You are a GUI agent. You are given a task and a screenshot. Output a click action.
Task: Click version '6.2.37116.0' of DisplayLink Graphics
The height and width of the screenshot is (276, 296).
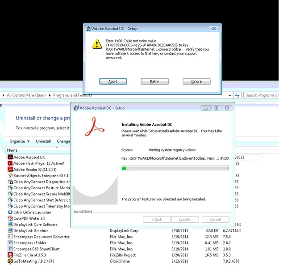pos(232,231)
